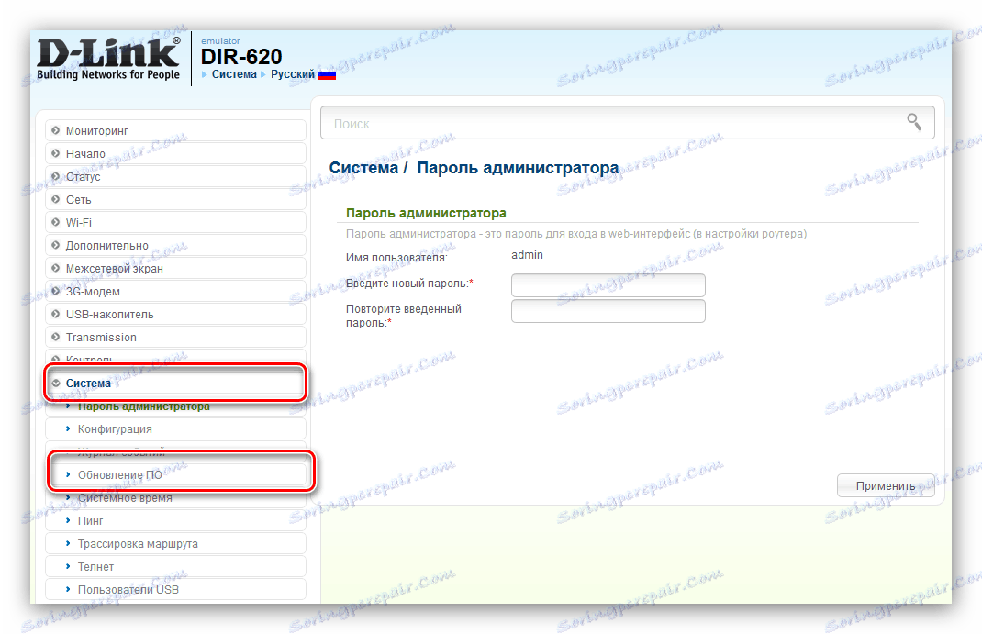Click green Пароль администратора section header
This screenshot has height=634, width=982.
coord(426,214)
